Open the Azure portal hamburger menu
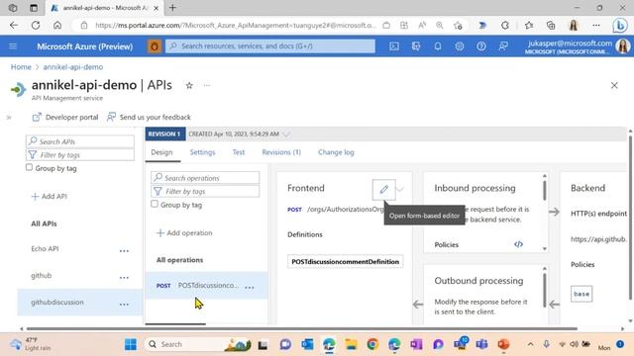This screenshot has width=634, height=356. click(x=13, y=46)
